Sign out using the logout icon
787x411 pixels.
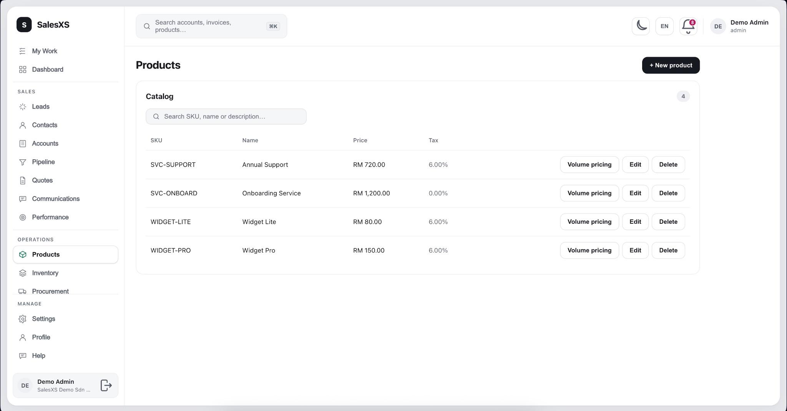[x=106, y=385]
